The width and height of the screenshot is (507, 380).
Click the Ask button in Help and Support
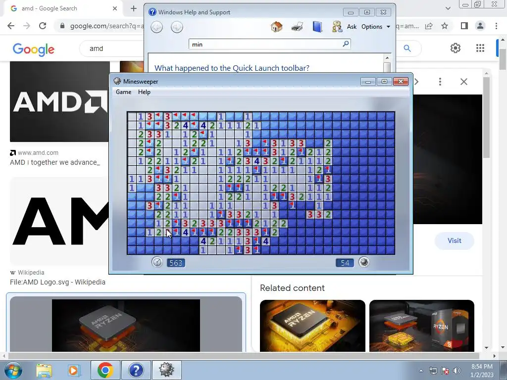coord(352,27)
